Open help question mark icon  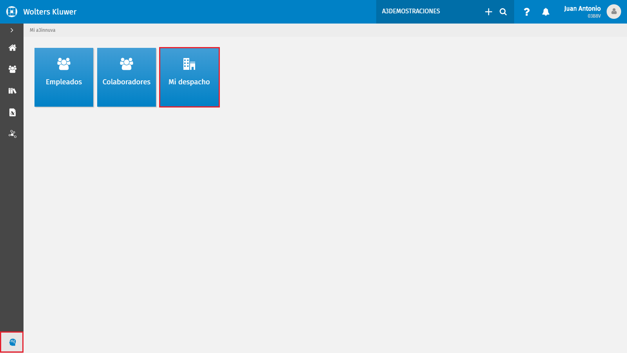tap(527, 12)
